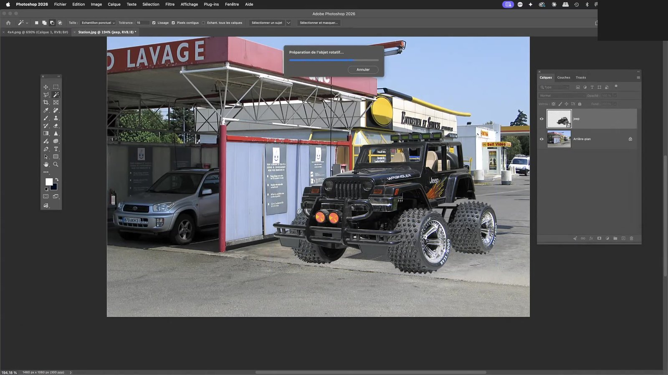Image resolution: width=668 pixels, height=375 pixels.
Task: Select the Path Selection arrow tool
Action: [46, 157]
